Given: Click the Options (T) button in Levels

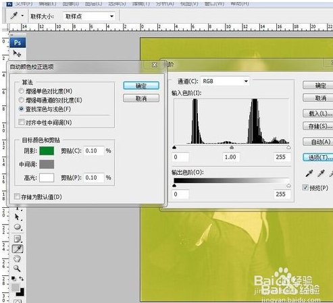Looking at the screenshot, I should click(x=318, y=157).
